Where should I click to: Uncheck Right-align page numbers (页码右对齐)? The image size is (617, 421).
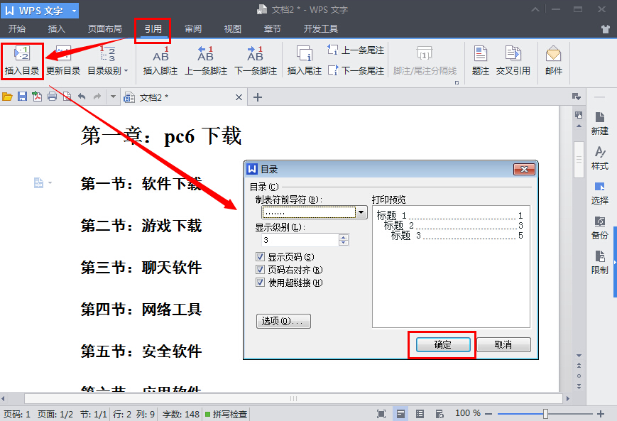261,270
